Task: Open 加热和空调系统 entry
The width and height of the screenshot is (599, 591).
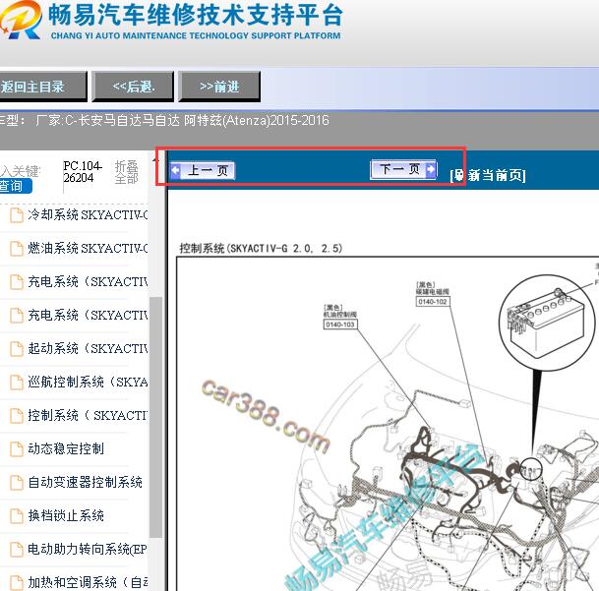Action: [x=88, y=582]
